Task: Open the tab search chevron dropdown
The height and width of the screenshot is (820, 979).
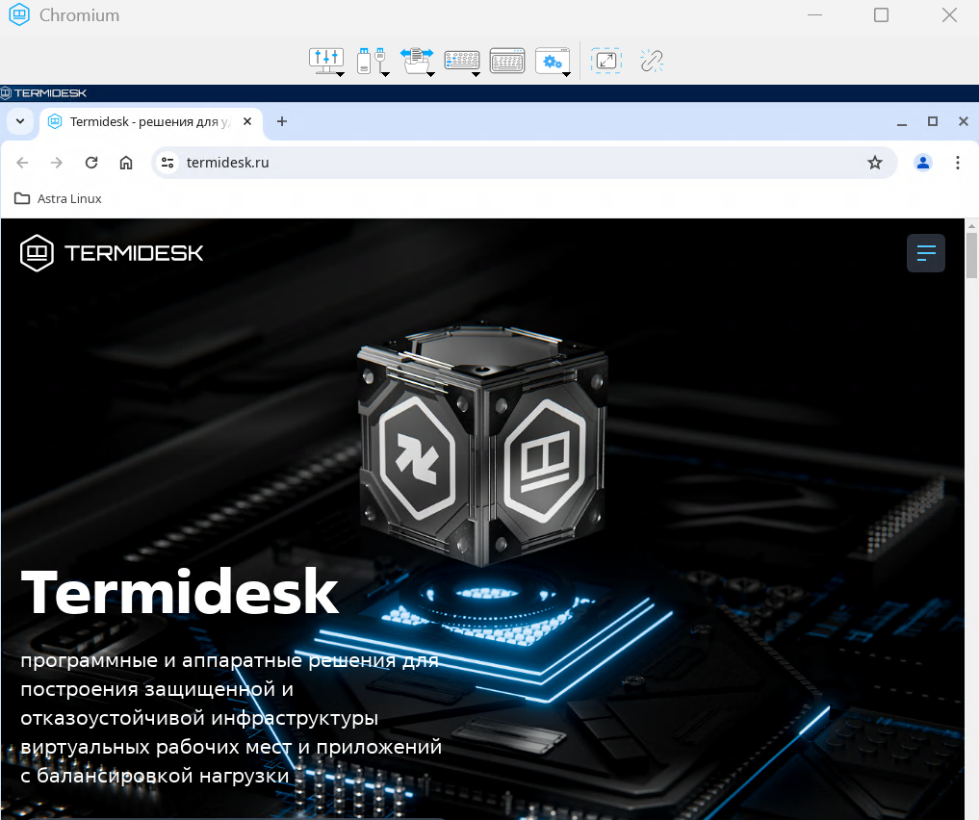Action: click(x=19, y=121)
